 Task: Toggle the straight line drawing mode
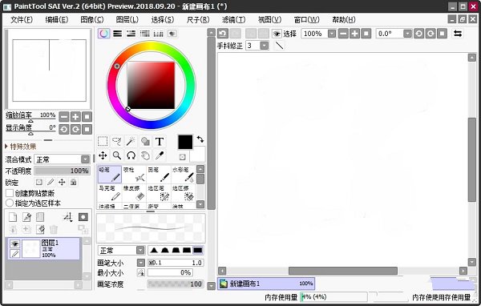coord(280,46)
